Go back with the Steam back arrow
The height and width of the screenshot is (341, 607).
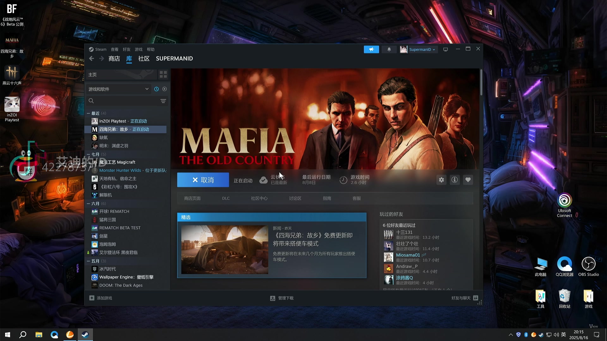(92, 58)
